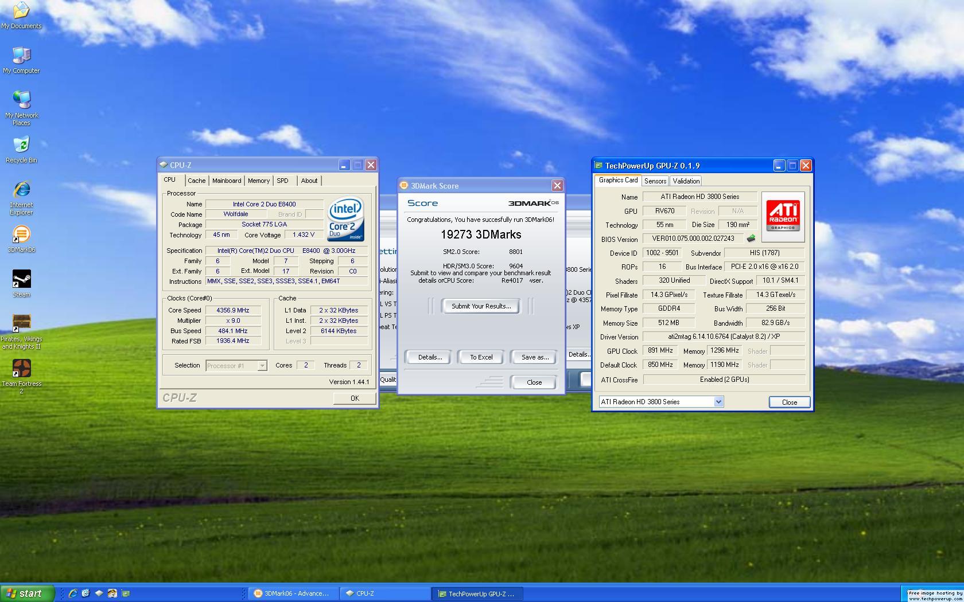Viewport: 964px width, 602px height.
Task: Switch to the Cache tab in CPU-Z
Action: tap(196, 181)
